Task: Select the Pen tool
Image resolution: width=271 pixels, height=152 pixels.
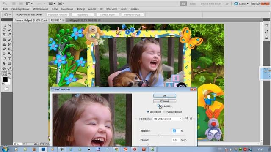Action: point(4,59)
